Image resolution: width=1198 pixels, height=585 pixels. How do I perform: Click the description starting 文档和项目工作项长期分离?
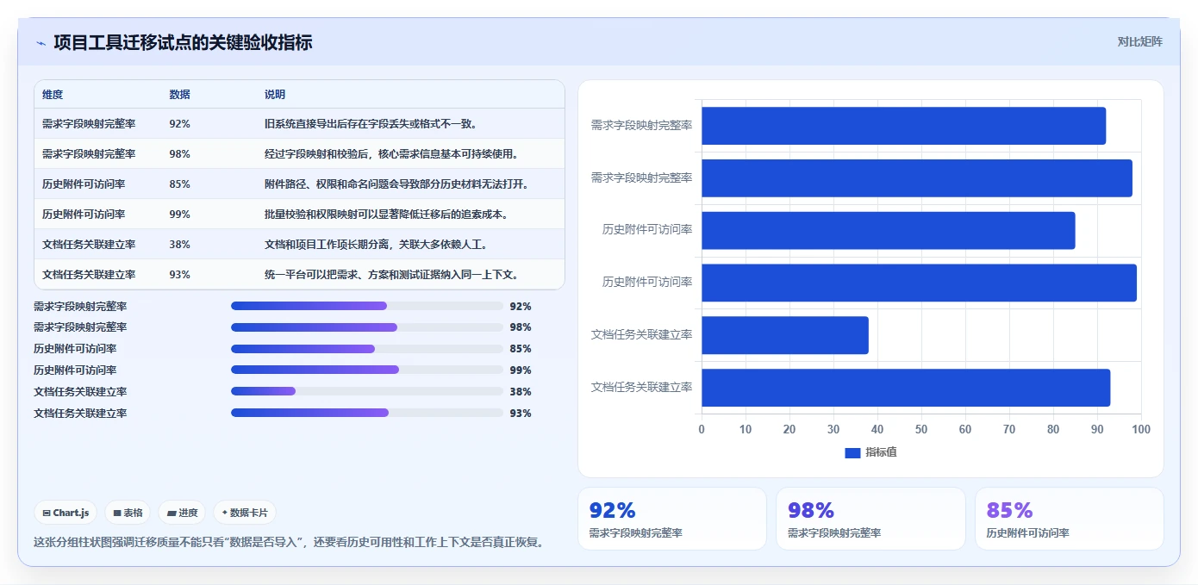pyautogui.click(x=376, y=245)
